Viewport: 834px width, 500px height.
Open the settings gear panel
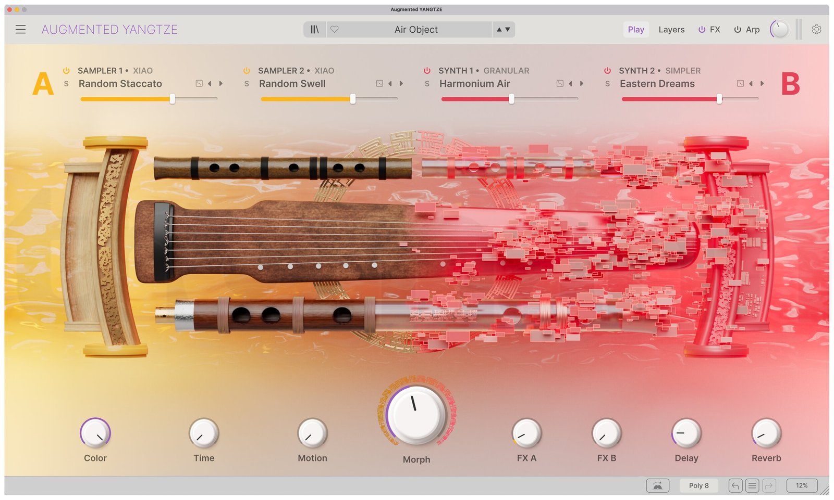tap(816, 30)
